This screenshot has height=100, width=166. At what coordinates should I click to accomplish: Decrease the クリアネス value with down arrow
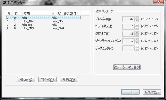coord(137,35)
